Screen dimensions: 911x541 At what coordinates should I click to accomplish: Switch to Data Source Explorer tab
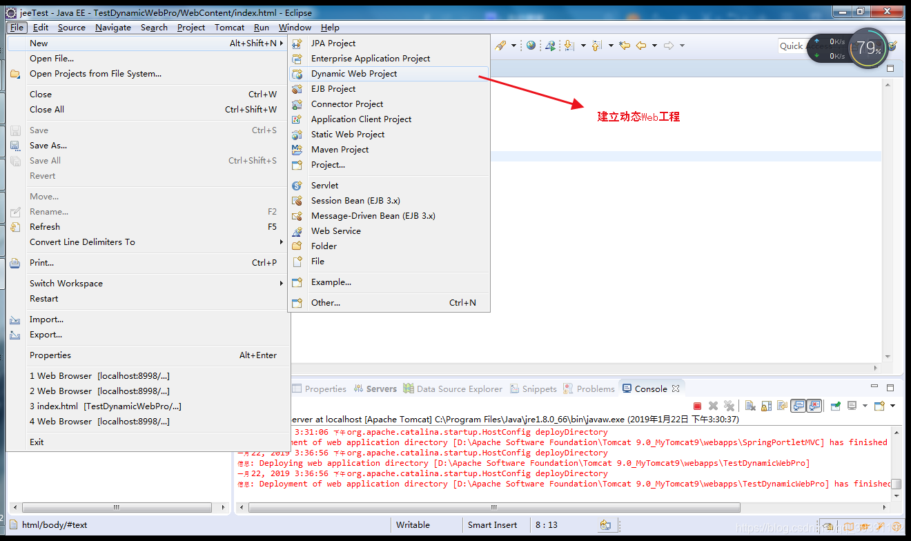coord(453,388)
